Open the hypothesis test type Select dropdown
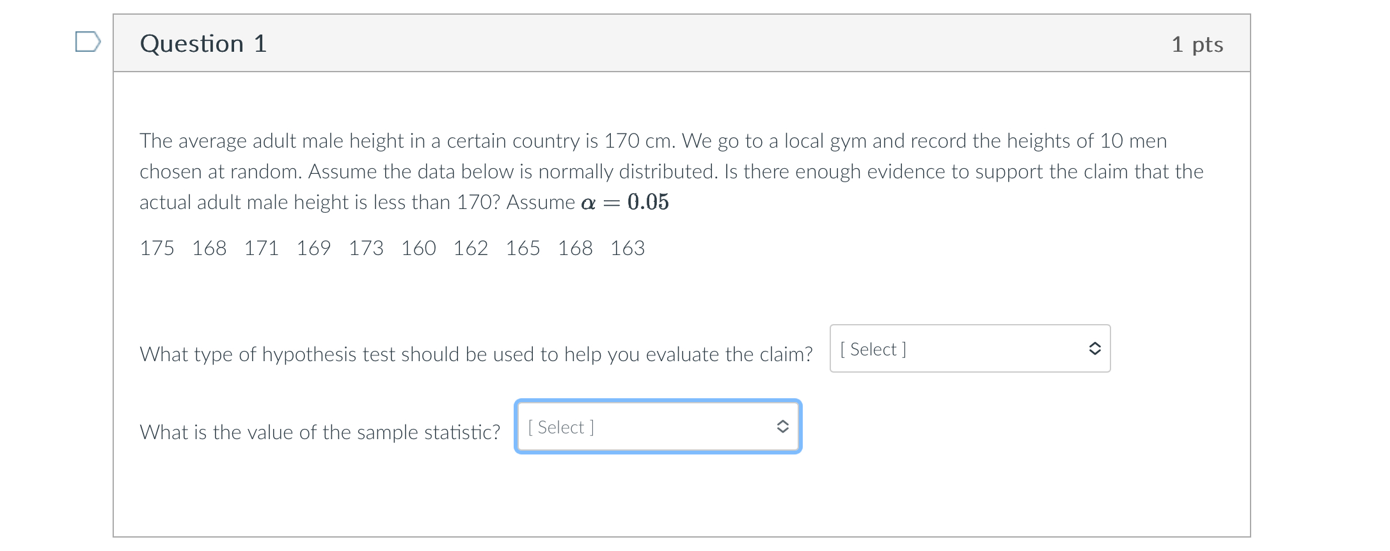This screenshot has height=551, width=1390. (970, 348)
